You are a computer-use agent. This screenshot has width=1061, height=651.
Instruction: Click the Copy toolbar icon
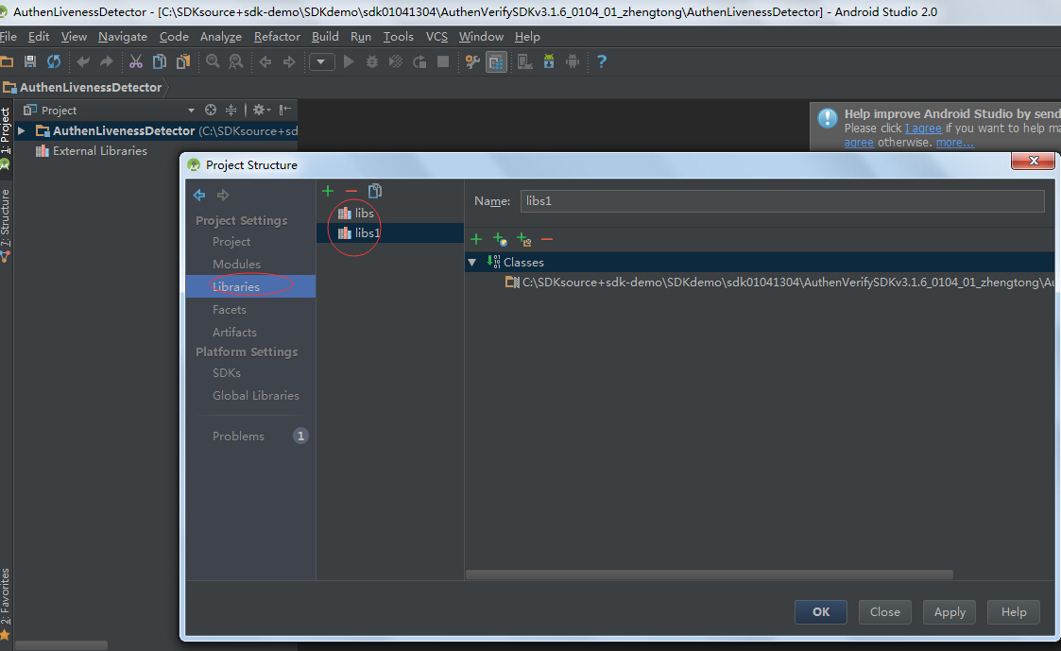(x=160, y=61)
